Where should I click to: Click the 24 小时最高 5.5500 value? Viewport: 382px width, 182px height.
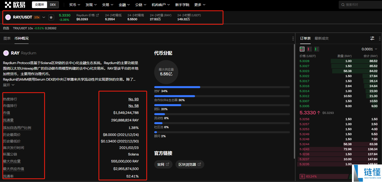132,19
